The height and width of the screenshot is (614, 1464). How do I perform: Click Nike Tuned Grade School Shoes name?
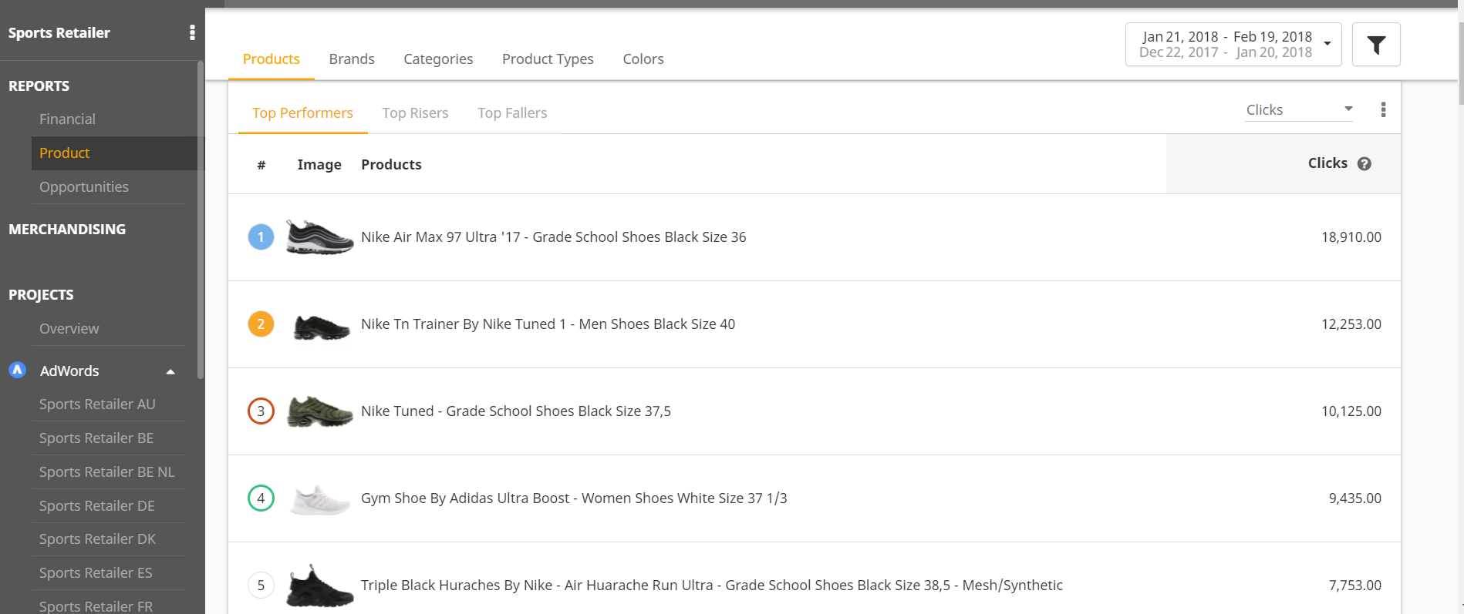click(x=516, y=411)
